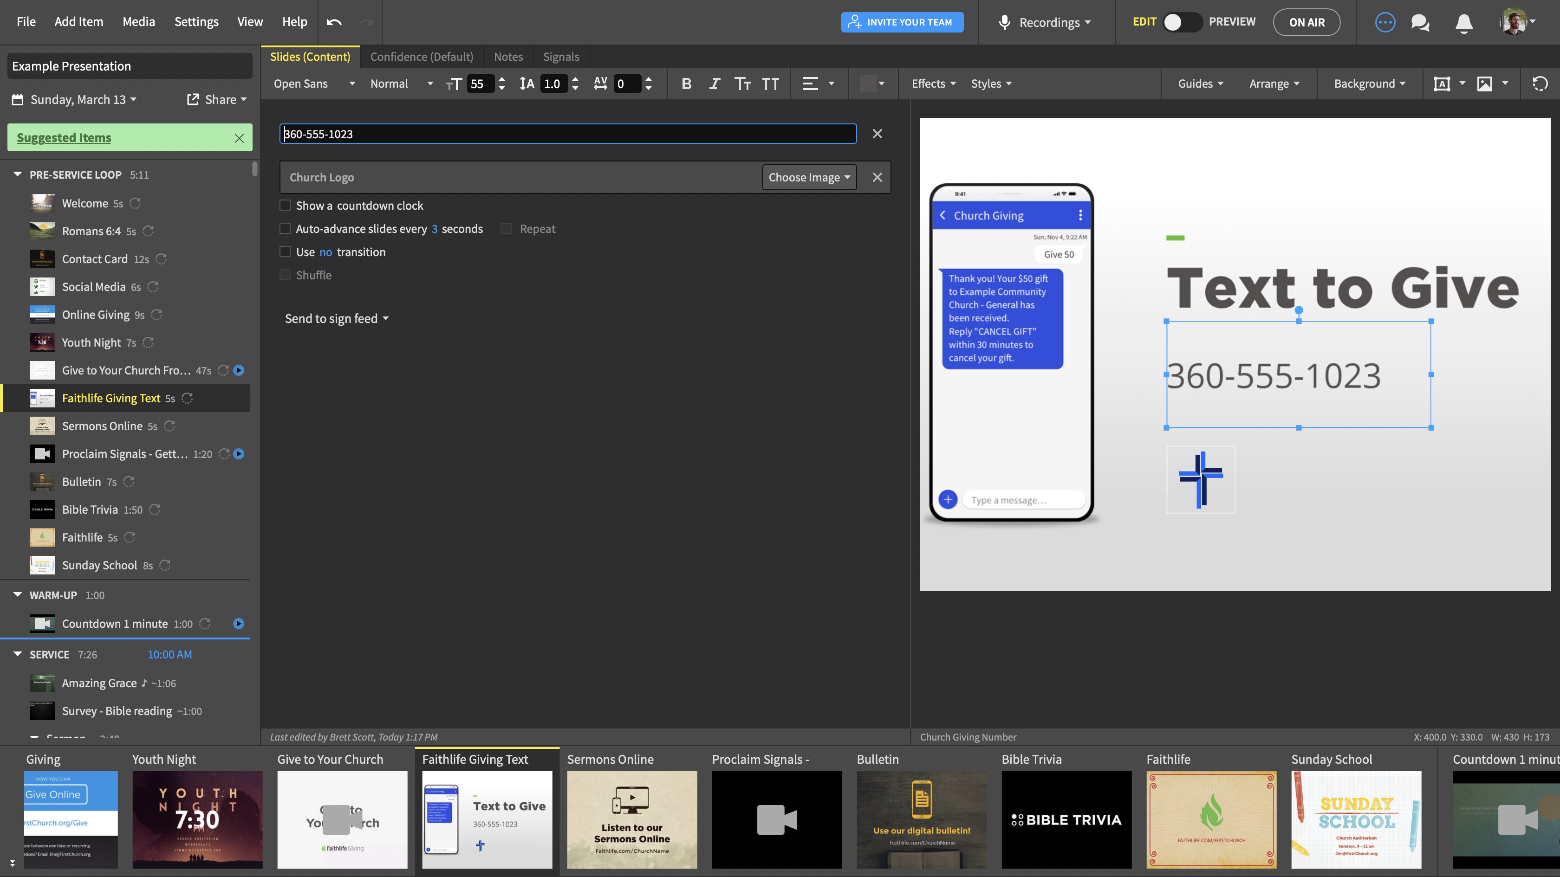Collapse the SERVICE section

tap(18, 654)
